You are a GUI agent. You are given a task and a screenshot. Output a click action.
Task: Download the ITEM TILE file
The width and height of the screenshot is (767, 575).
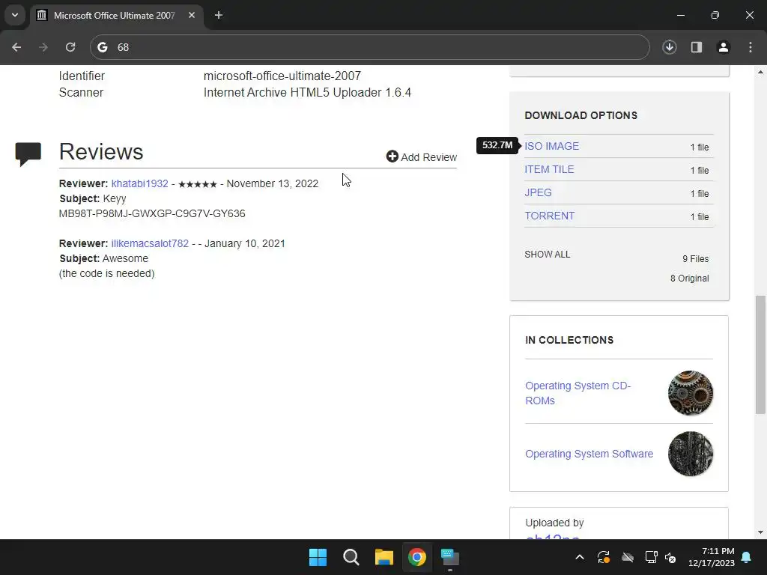(549, 169)
